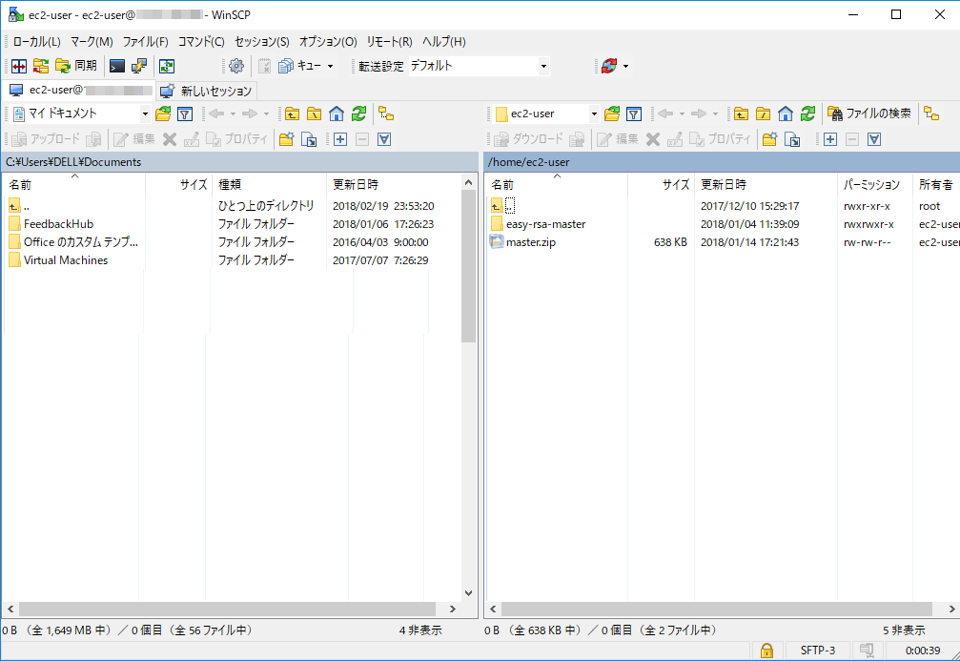This screenshot has width=960, height=661.
Task: Click the Keep Remote Directory Up to Date icon
Action: pos(41,66)
